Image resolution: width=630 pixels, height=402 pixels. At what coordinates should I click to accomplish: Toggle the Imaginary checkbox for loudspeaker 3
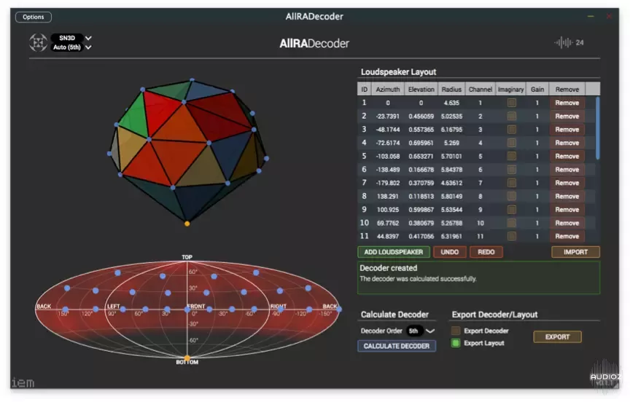click(x=511, y=129)
